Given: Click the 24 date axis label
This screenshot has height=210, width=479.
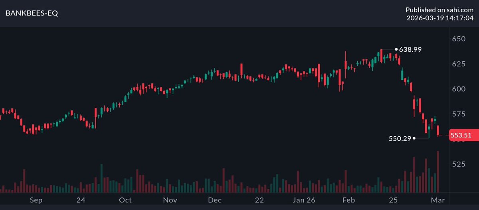Looking at the screenshot, I should 81,200.
